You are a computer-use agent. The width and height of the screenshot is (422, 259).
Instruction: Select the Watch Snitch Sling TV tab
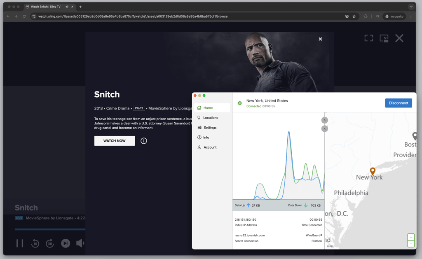click(x=45, y=7)
